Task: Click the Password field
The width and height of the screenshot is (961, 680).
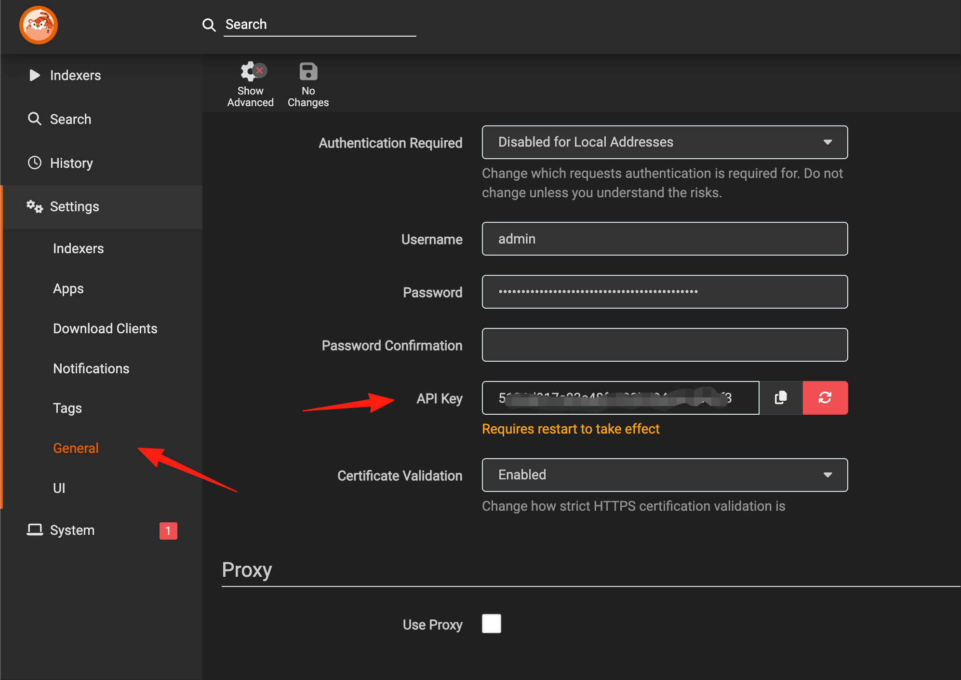Action: [665, 292]
